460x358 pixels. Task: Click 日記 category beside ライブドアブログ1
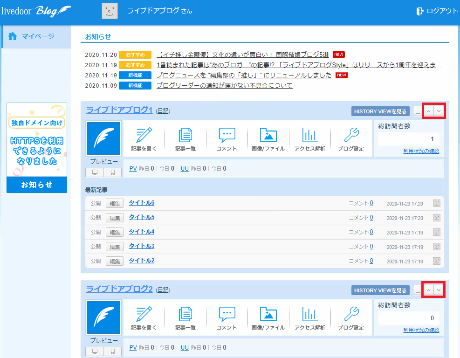pyautogui.click(x=163, y=111)
